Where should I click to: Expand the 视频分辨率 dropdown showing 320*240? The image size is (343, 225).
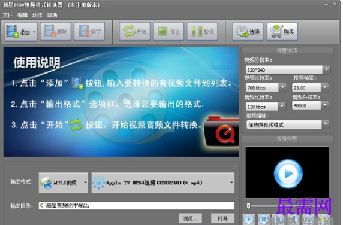(x=326, y=70)
